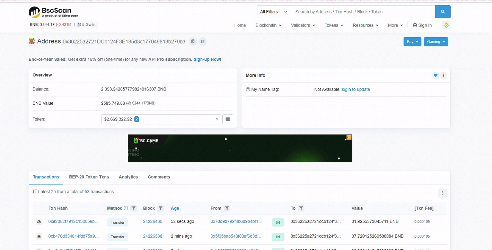Copy the address to clipboard icon
This screenshot has width=492, height=250.
193,41
